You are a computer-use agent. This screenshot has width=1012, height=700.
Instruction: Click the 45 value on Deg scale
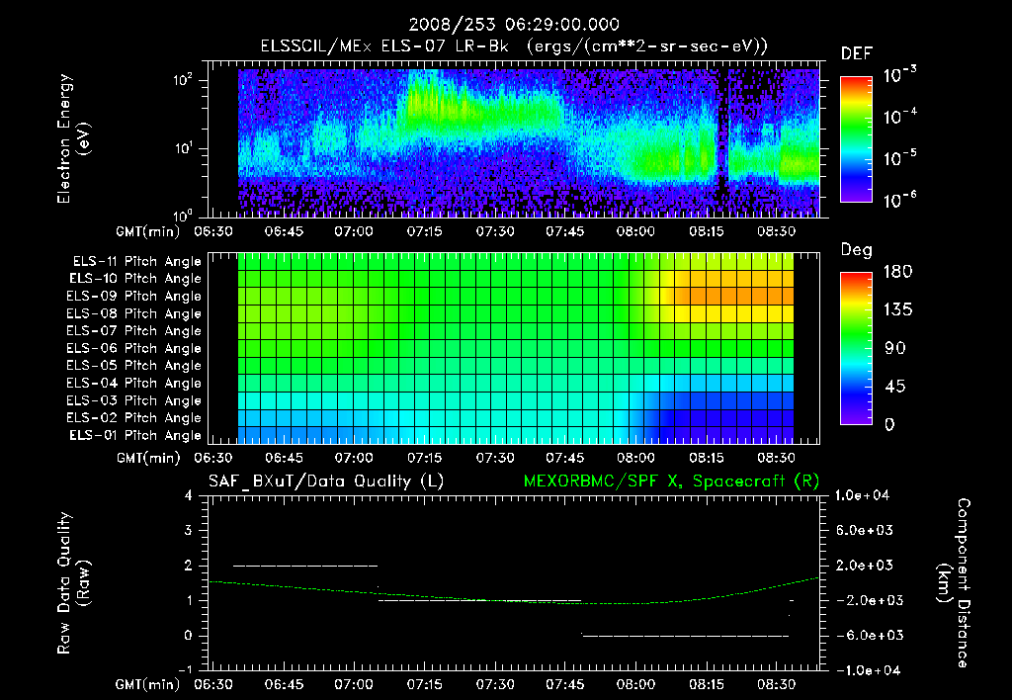pos(894,387)
